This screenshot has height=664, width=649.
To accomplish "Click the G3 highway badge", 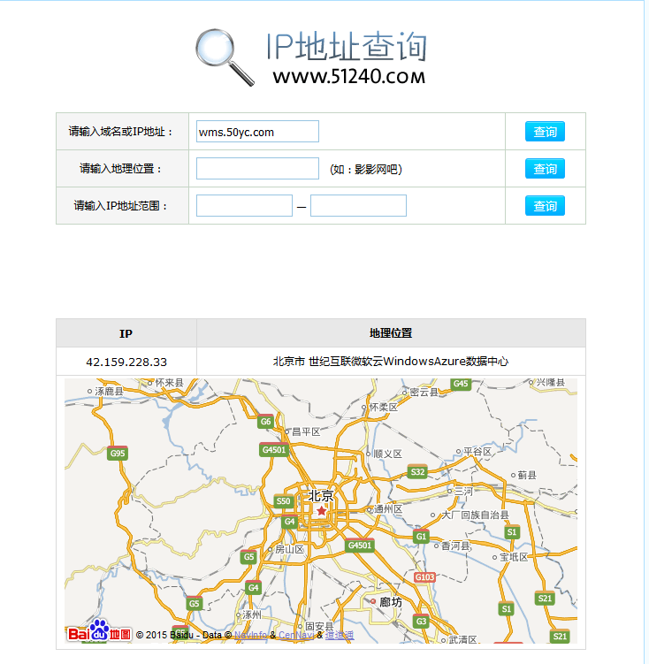I will (x=421, y=622).
